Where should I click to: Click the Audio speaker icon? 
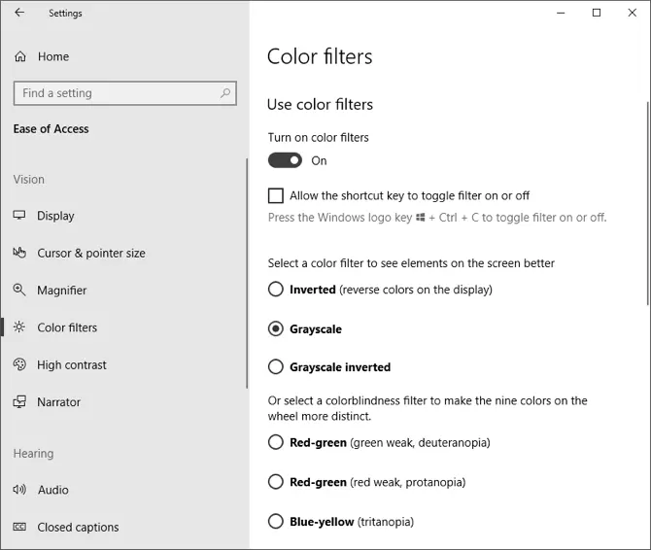(x=19, y=490)
